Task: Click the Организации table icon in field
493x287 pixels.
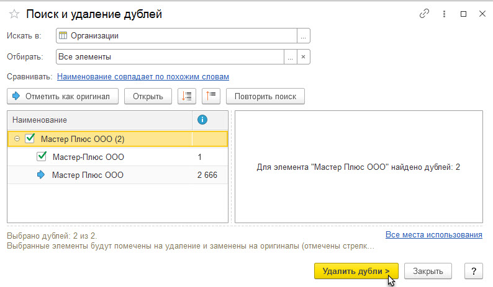Action: [63, 36]
